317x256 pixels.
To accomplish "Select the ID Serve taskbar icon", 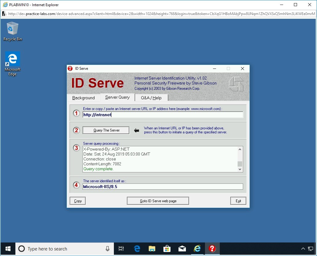I will pyautogui.click(x=212, y=249).
